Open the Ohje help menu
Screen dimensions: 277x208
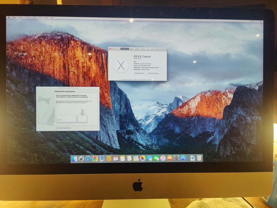coord(52,18)
